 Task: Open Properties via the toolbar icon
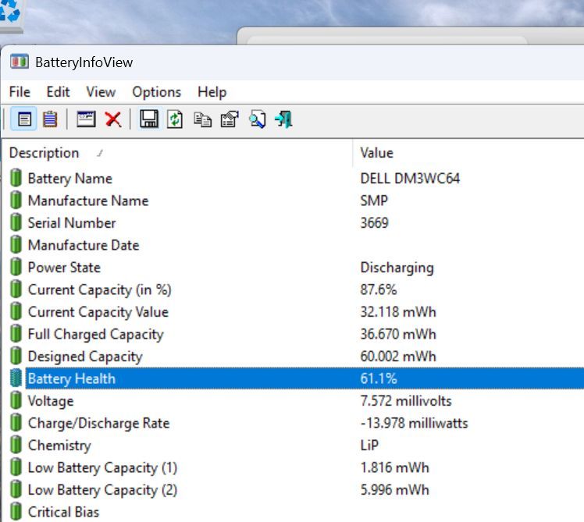229,119
